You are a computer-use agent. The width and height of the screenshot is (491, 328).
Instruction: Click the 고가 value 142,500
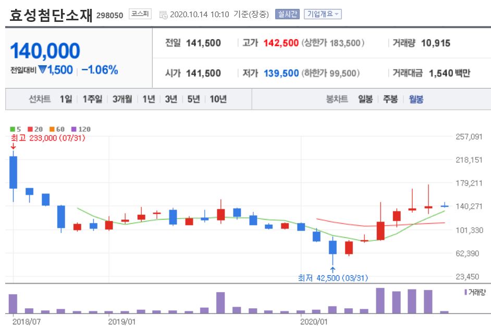coord(281,43)
